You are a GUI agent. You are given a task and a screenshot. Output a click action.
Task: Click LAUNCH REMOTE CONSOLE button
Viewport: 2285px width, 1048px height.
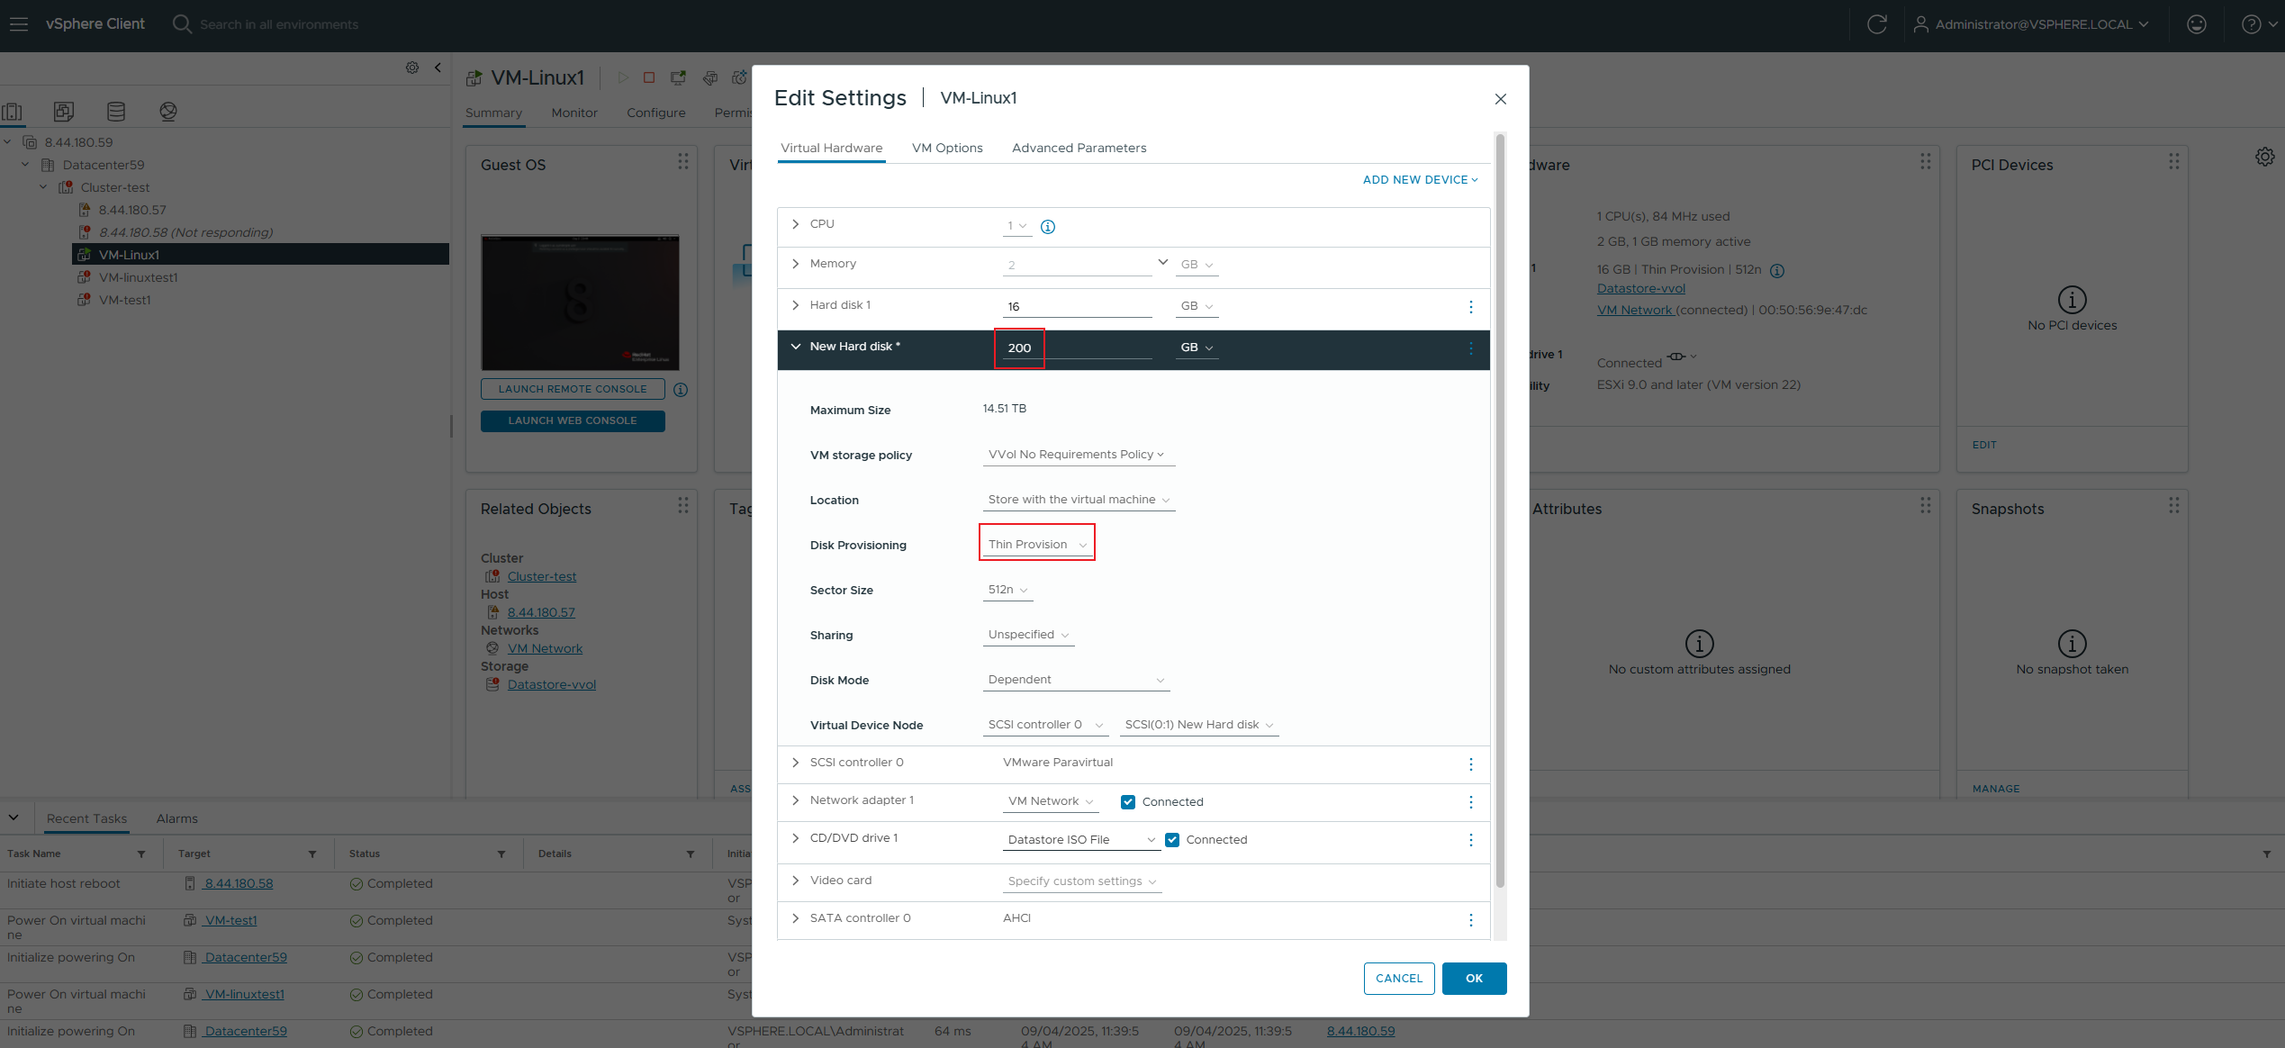(x=573, y=390)
